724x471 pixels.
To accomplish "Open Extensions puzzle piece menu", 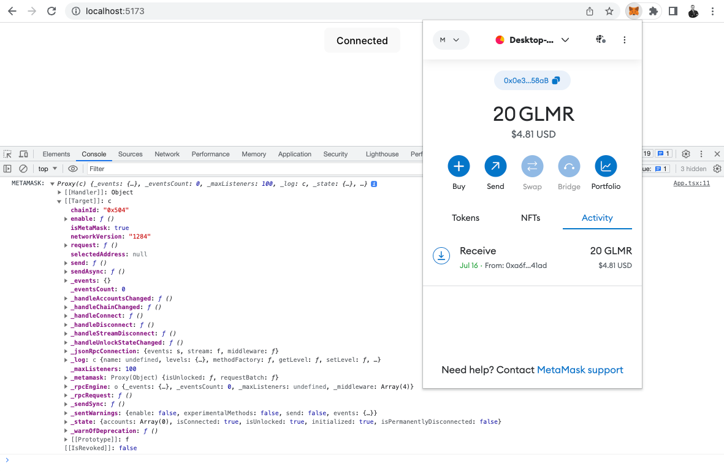I will click(654, 11).
